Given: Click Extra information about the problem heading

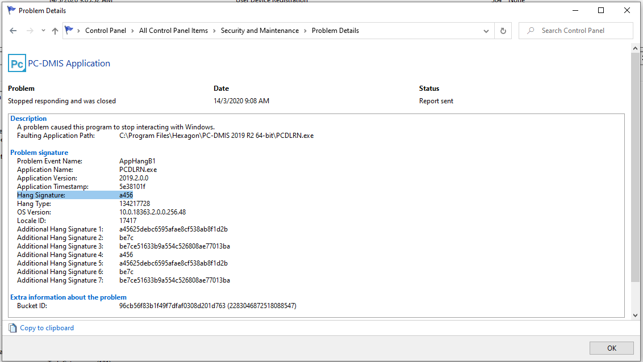Looking at the screenshot, I should [68, 297].
